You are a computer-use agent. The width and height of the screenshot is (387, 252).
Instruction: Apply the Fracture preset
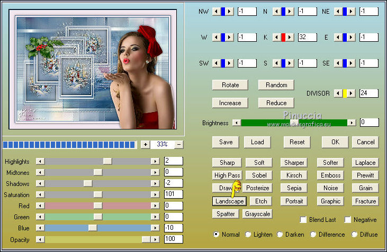[x=365, y=201]
